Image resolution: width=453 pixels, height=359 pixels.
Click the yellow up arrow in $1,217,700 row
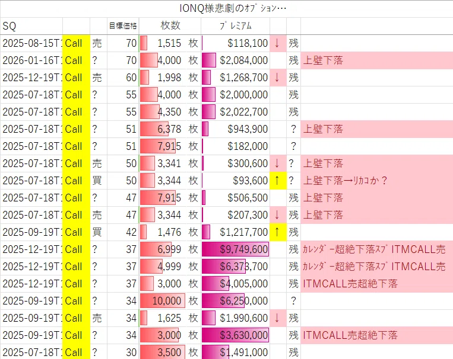[x=278, y=232]
